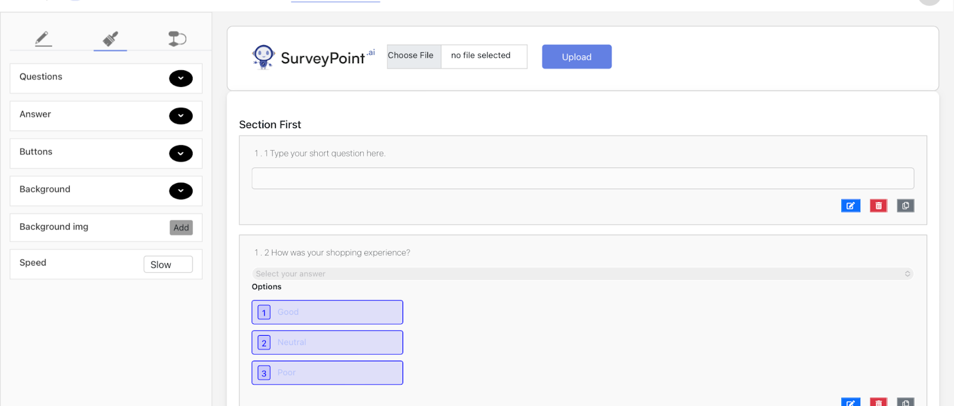This screenshot has height=406, width=954.
Task: Open the pencil edit tab
Action: tap(43, 39)
